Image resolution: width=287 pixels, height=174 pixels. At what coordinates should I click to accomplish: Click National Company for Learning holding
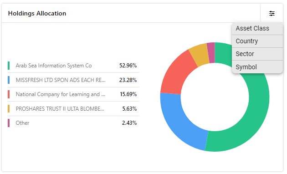[x=73, y=94]
